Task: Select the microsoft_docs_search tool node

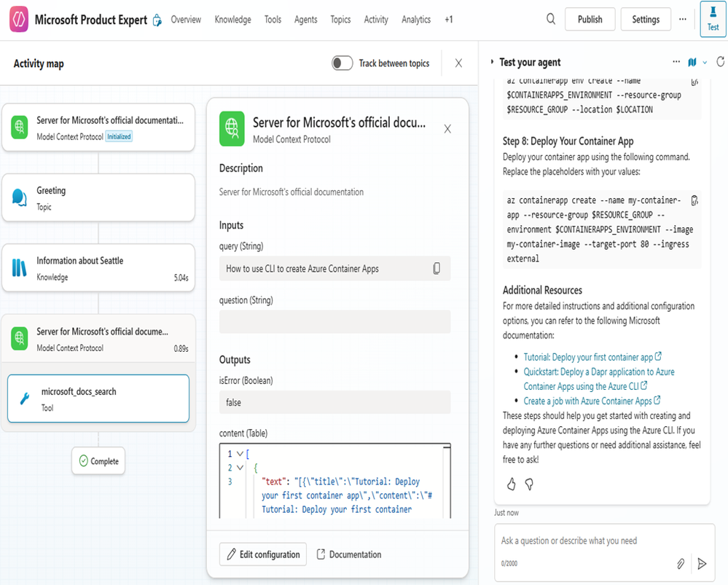Action: tap(98, 398)
